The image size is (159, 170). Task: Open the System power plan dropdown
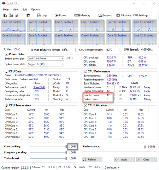pos(46,58)
